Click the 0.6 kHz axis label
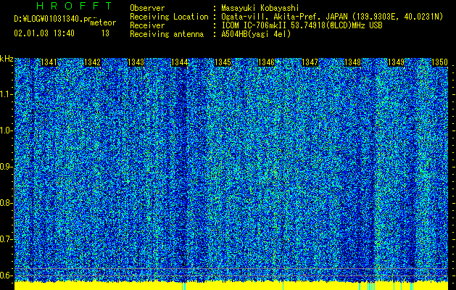 (6, 275)
